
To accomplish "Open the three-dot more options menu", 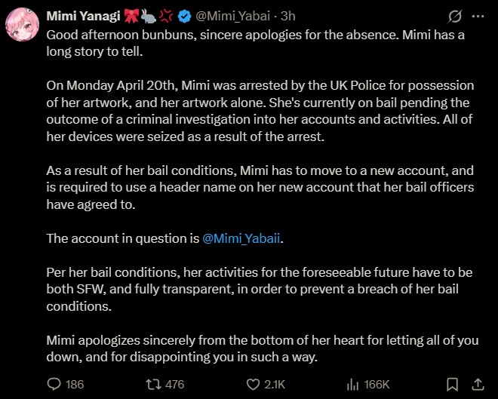I will (478, 16).
